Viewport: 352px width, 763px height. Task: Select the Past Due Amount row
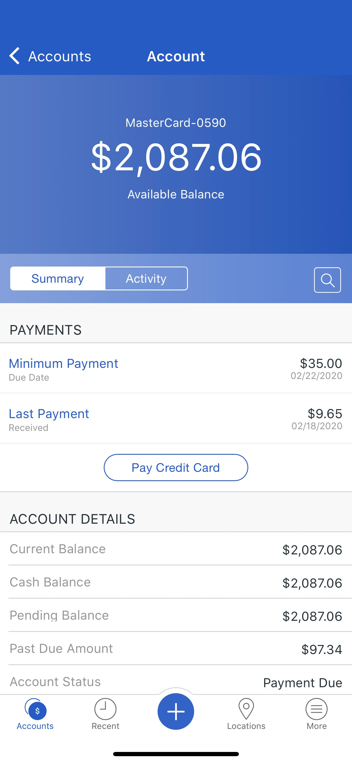[176, 648]
